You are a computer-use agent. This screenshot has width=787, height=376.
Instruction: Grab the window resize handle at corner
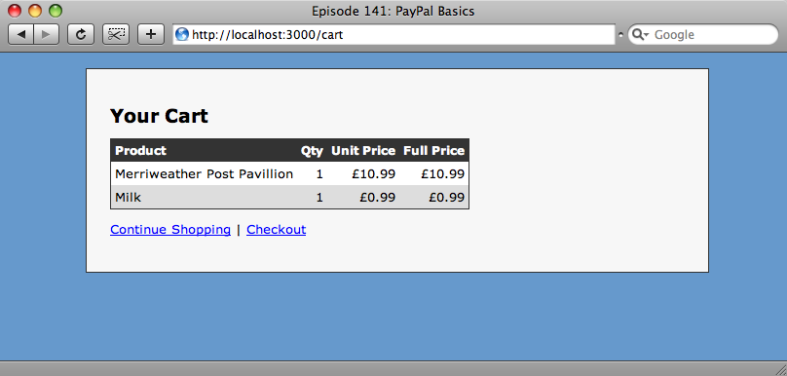coord(780,369)
